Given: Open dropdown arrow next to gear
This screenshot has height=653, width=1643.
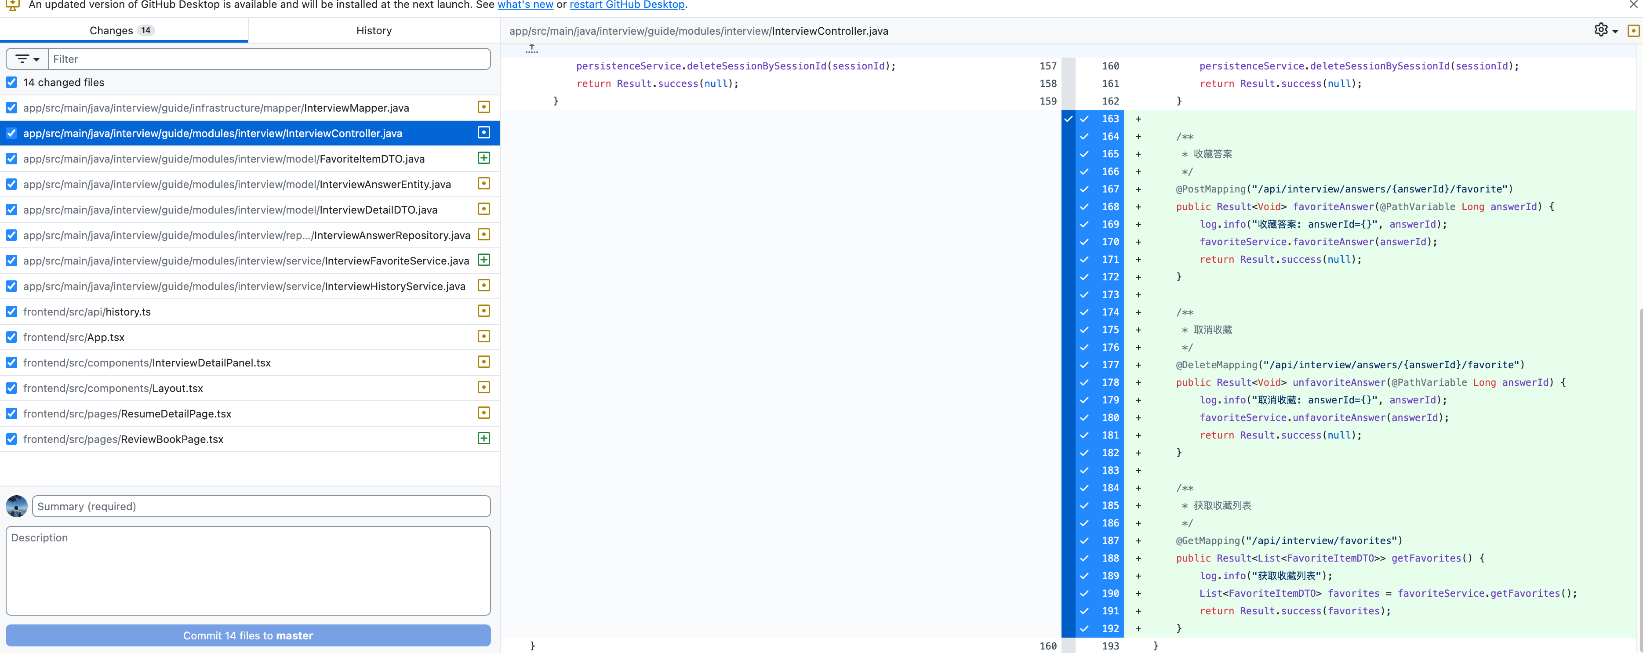Looking at the screenshot, I should click(1615, 31).
